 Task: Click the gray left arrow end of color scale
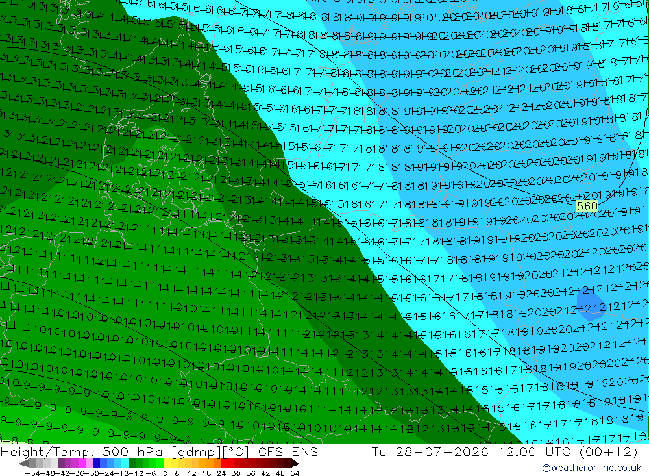coord(23,464)
